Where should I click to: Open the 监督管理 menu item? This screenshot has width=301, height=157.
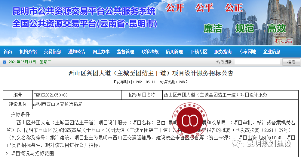tap(126, 52)
